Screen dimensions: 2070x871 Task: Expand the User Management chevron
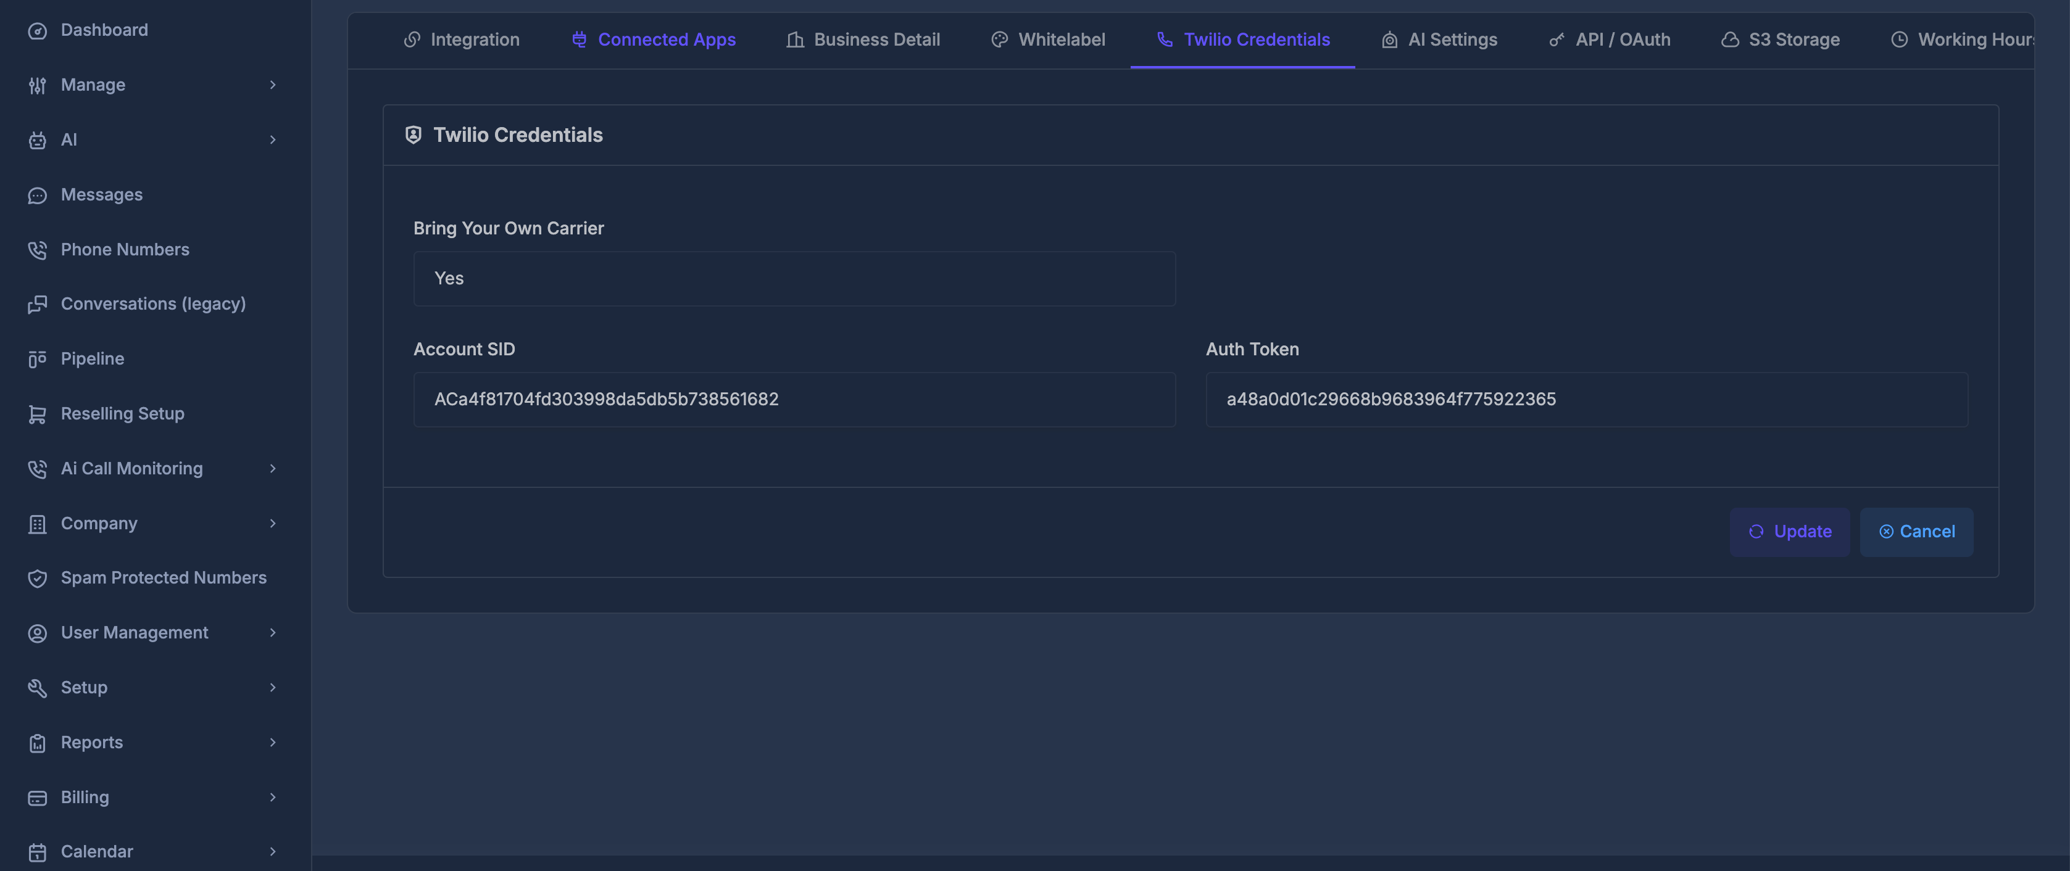coord(273,633)
